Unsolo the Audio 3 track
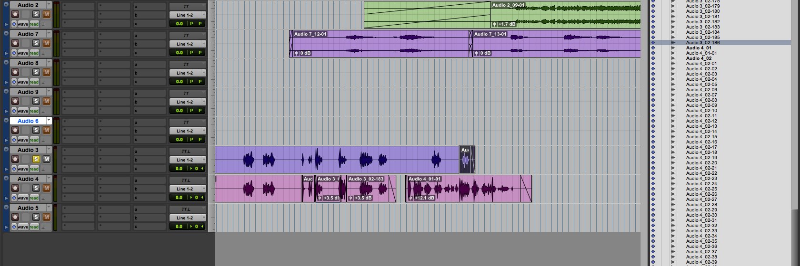The width and height of the screenshot is (800, 266). [36, 159]
